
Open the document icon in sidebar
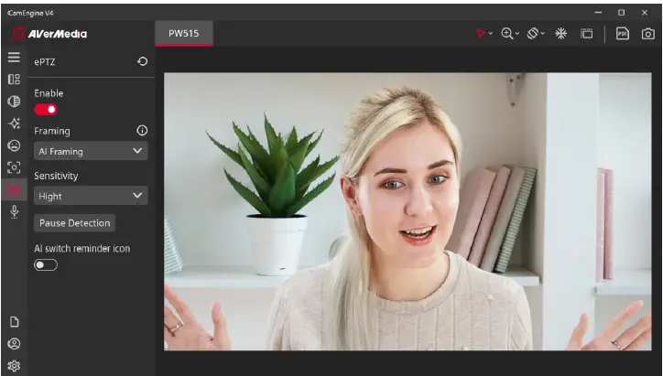coord(14,322)
